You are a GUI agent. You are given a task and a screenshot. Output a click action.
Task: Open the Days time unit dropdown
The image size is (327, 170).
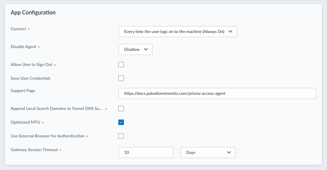coord(208,152)
